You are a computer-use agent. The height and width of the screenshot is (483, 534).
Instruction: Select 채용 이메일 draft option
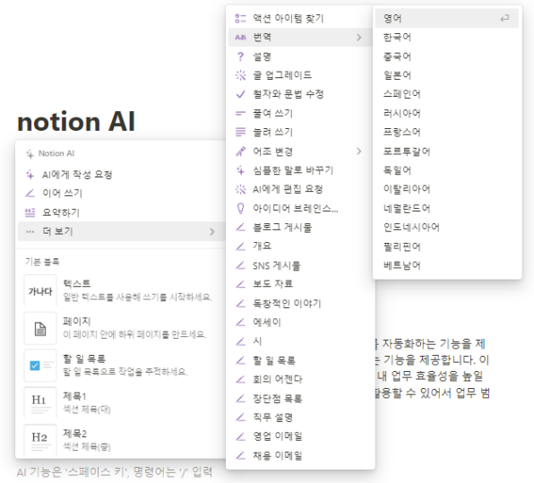tap(300, 455)
